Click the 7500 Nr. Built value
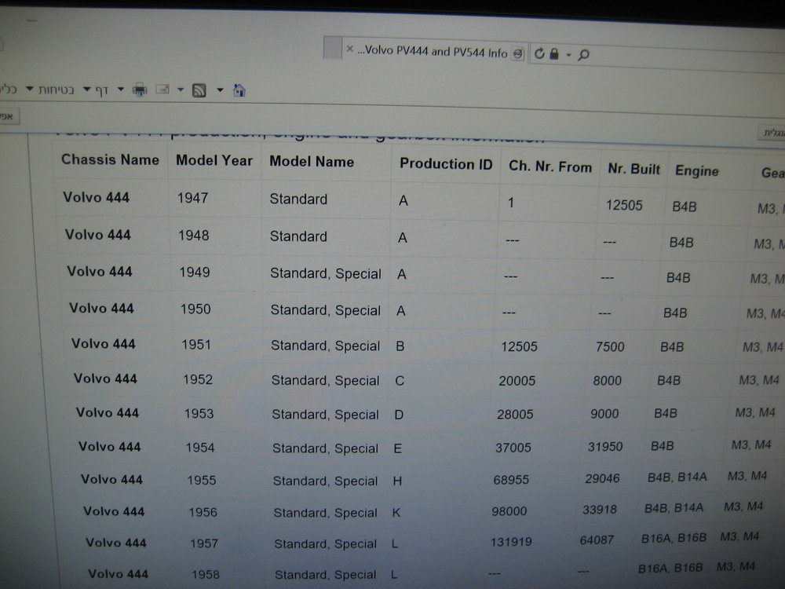This screenshot has width=785, height=589. coord(610,346)
